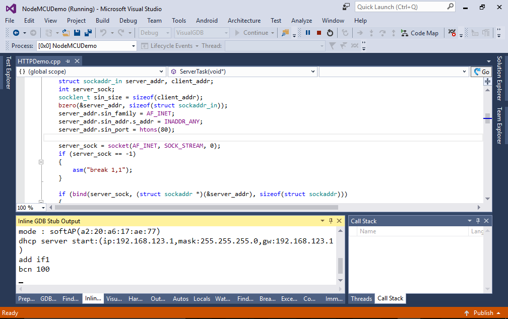
Task: Click the Save All icon
Action: 88,33
